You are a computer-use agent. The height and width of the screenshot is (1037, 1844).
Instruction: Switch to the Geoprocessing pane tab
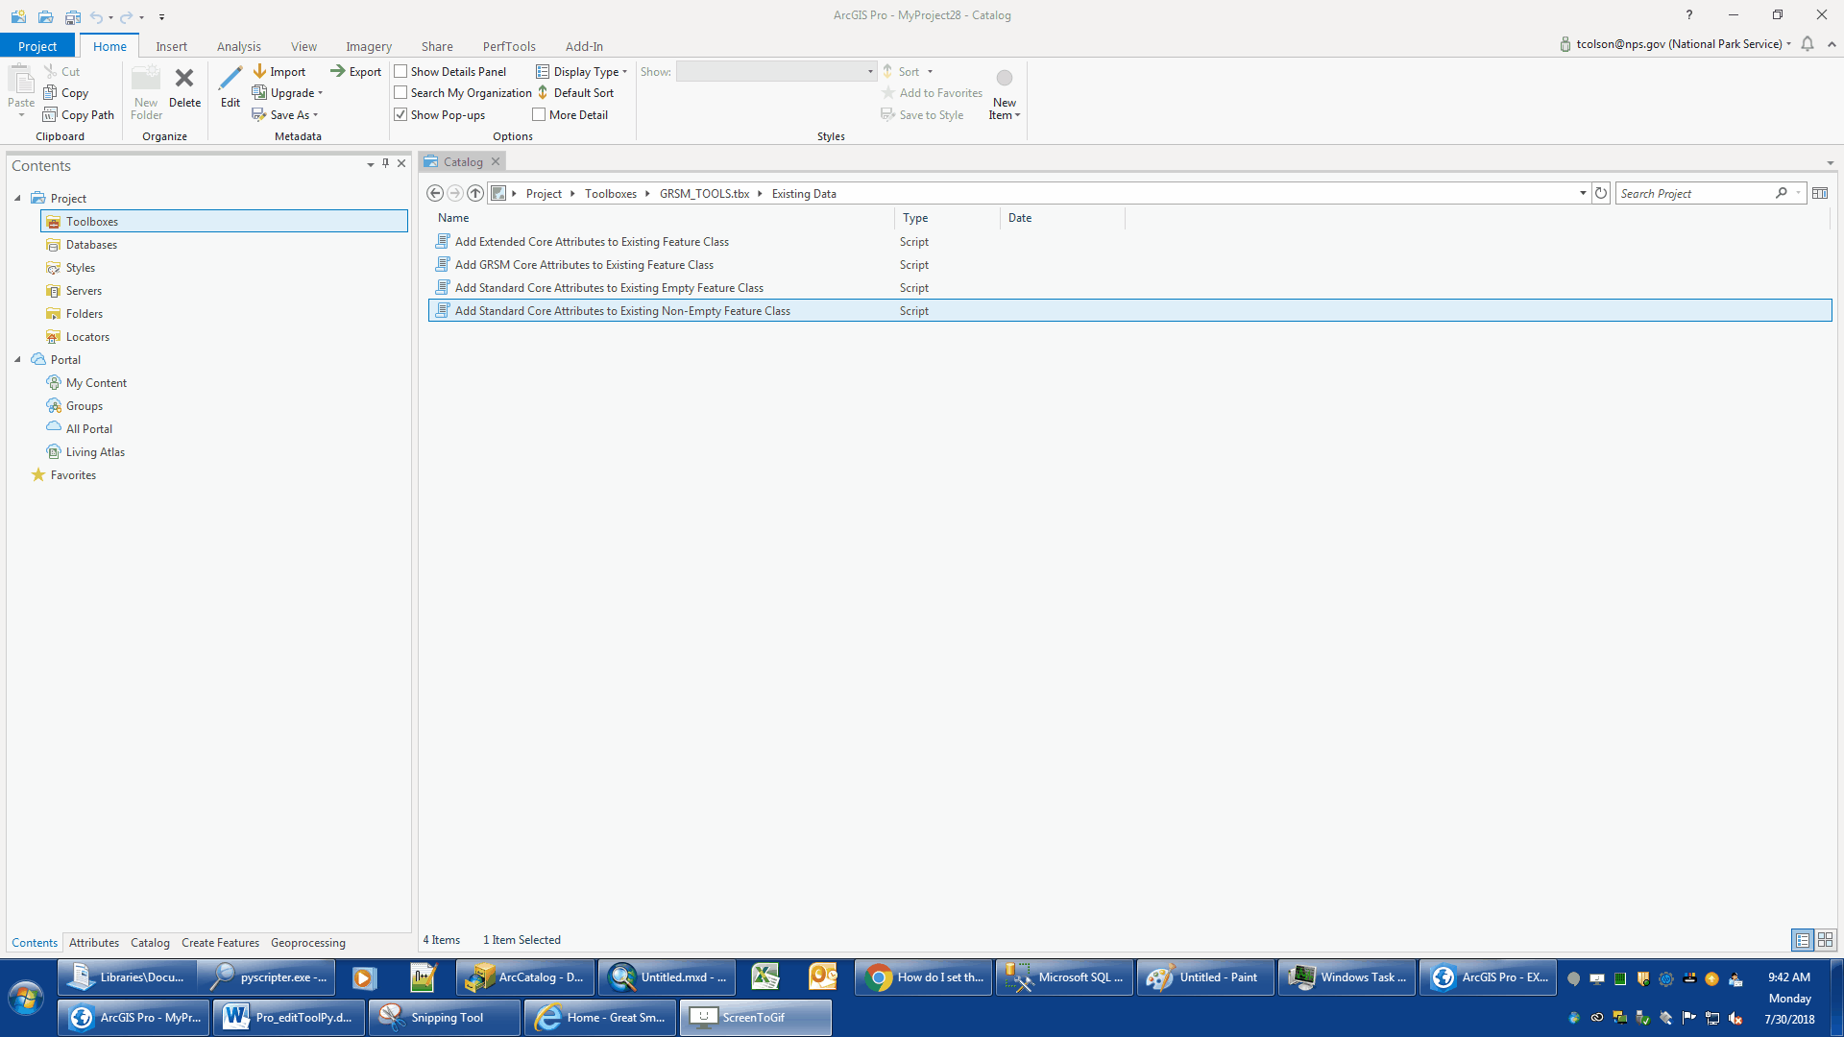(307, 943)
